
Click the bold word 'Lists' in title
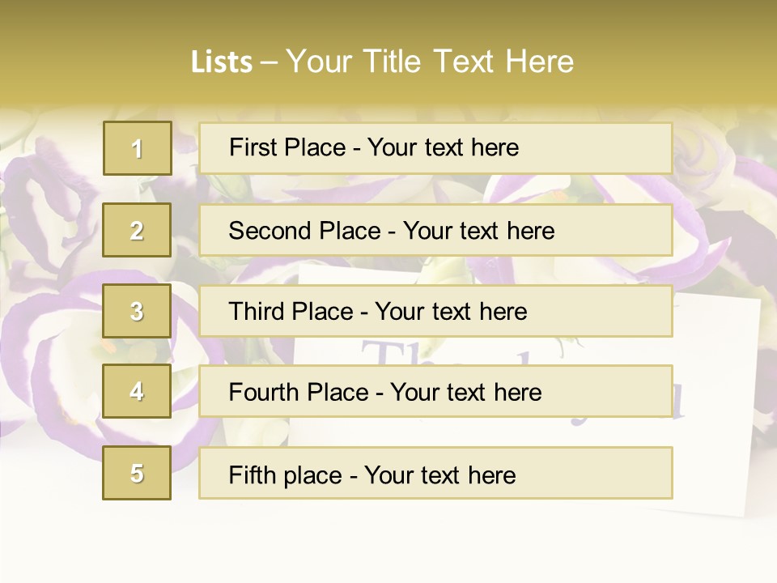coord(222,62)
